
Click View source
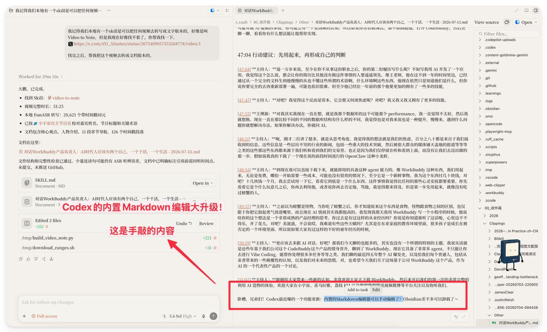point(486,22)
